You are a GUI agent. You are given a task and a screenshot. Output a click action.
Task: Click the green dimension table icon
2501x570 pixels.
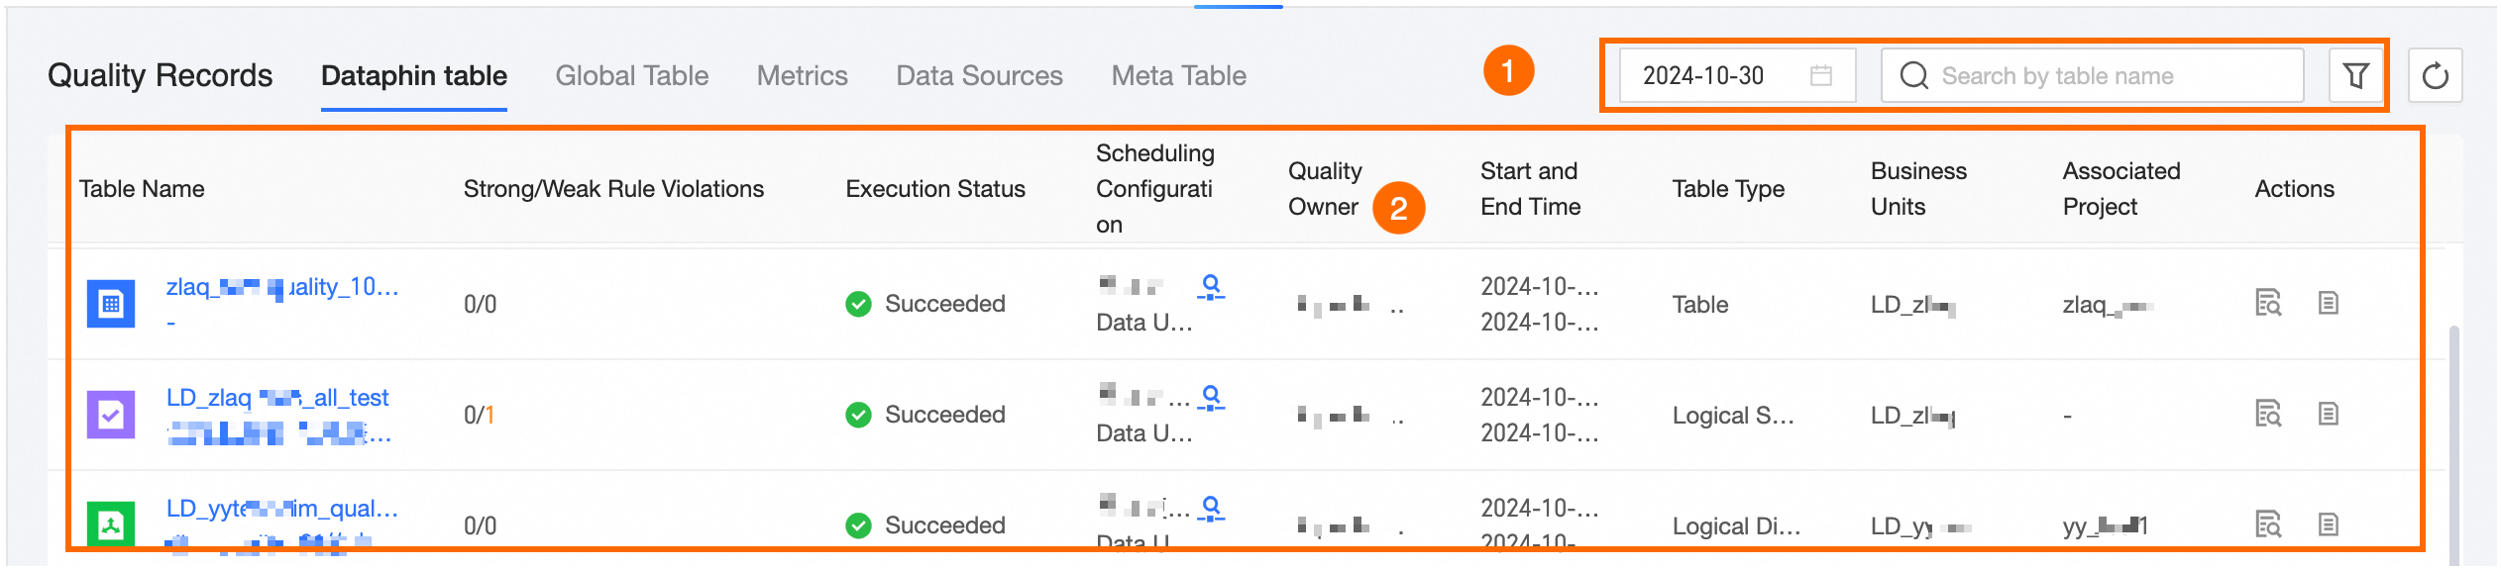[x=111, y=523]
